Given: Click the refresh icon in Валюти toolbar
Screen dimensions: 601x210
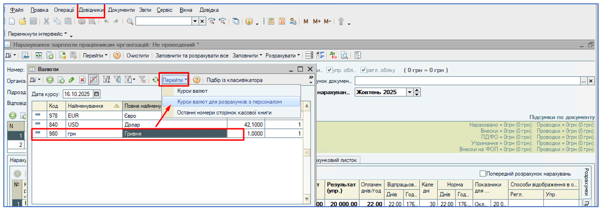Looking at the screenshot, I should coord(155,80).
